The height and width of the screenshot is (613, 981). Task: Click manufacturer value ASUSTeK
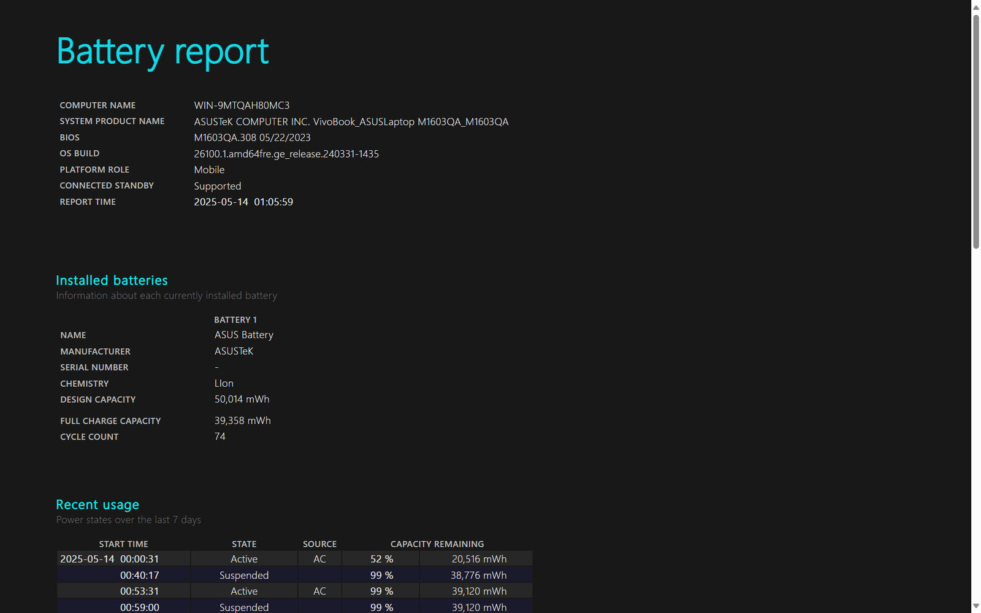(x=234, y=351)
